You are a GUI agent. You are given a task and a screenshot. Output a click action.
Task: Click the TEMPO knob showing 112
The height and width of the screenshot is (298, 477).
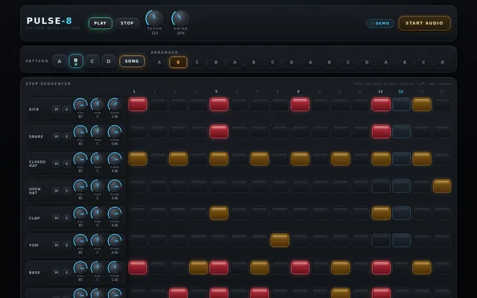[154, 19]
